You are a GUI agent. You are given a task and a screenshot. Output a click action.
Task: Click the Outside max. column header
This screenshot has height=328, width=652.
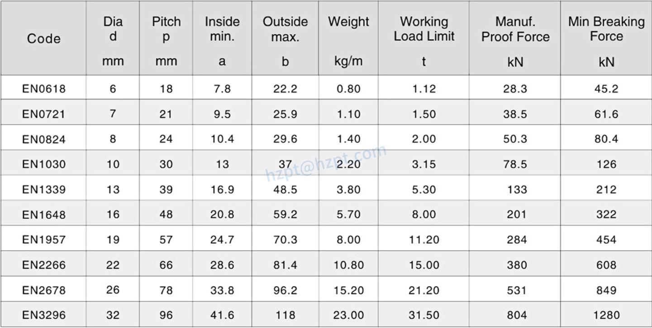tap(285, 29)
